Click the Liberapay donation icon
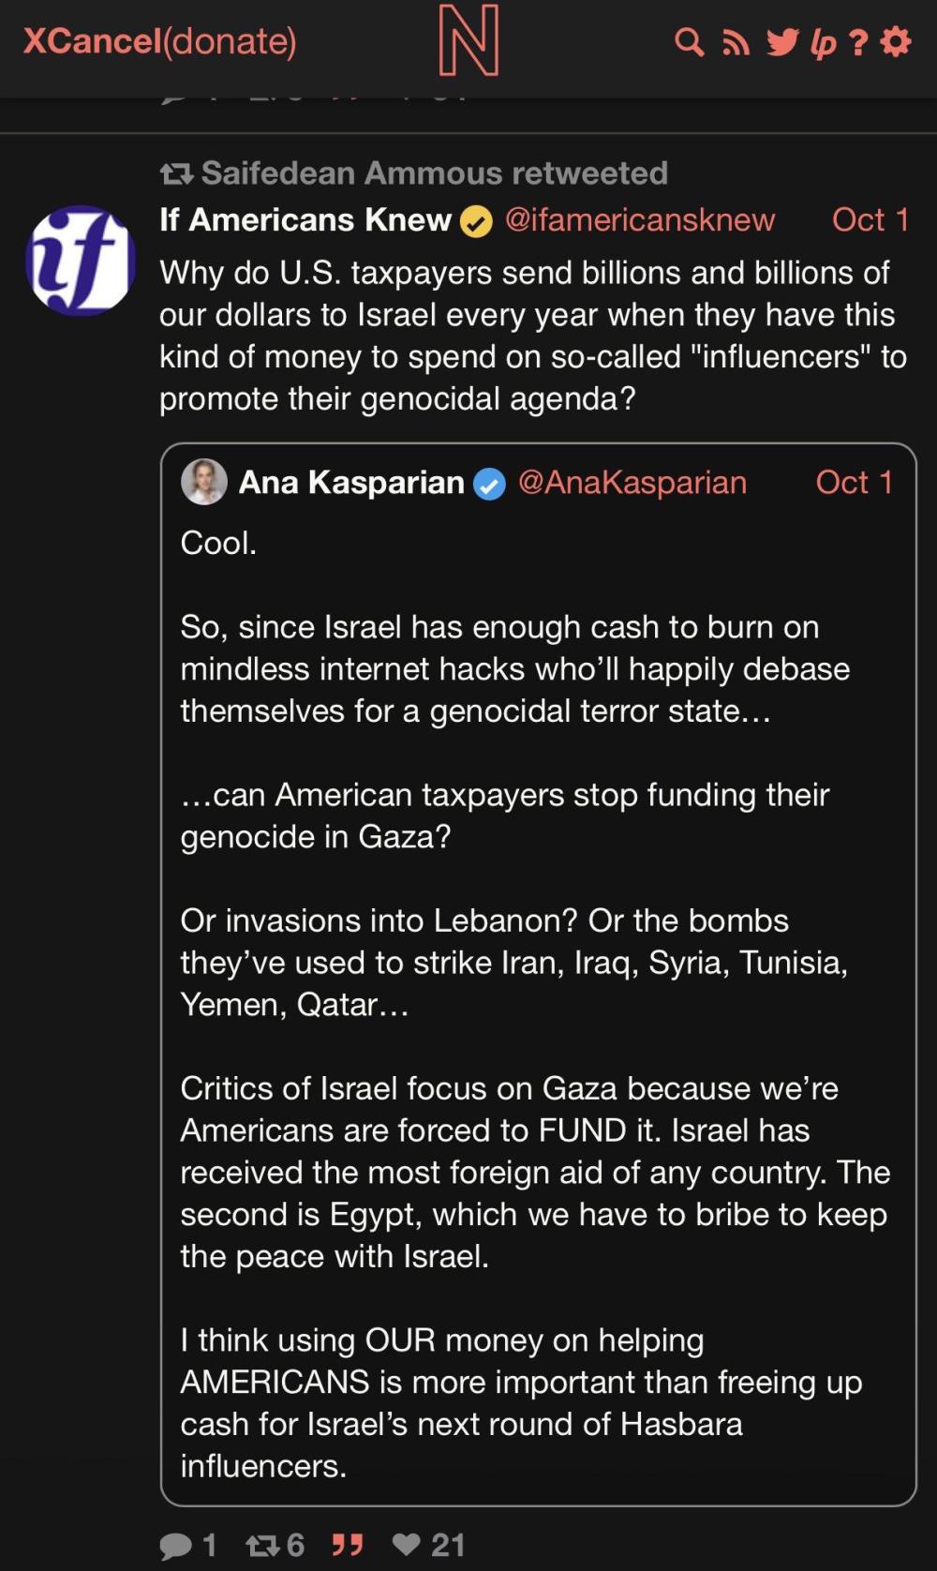937x1571 pixels. pyautogui.click(x=823, y=42)
